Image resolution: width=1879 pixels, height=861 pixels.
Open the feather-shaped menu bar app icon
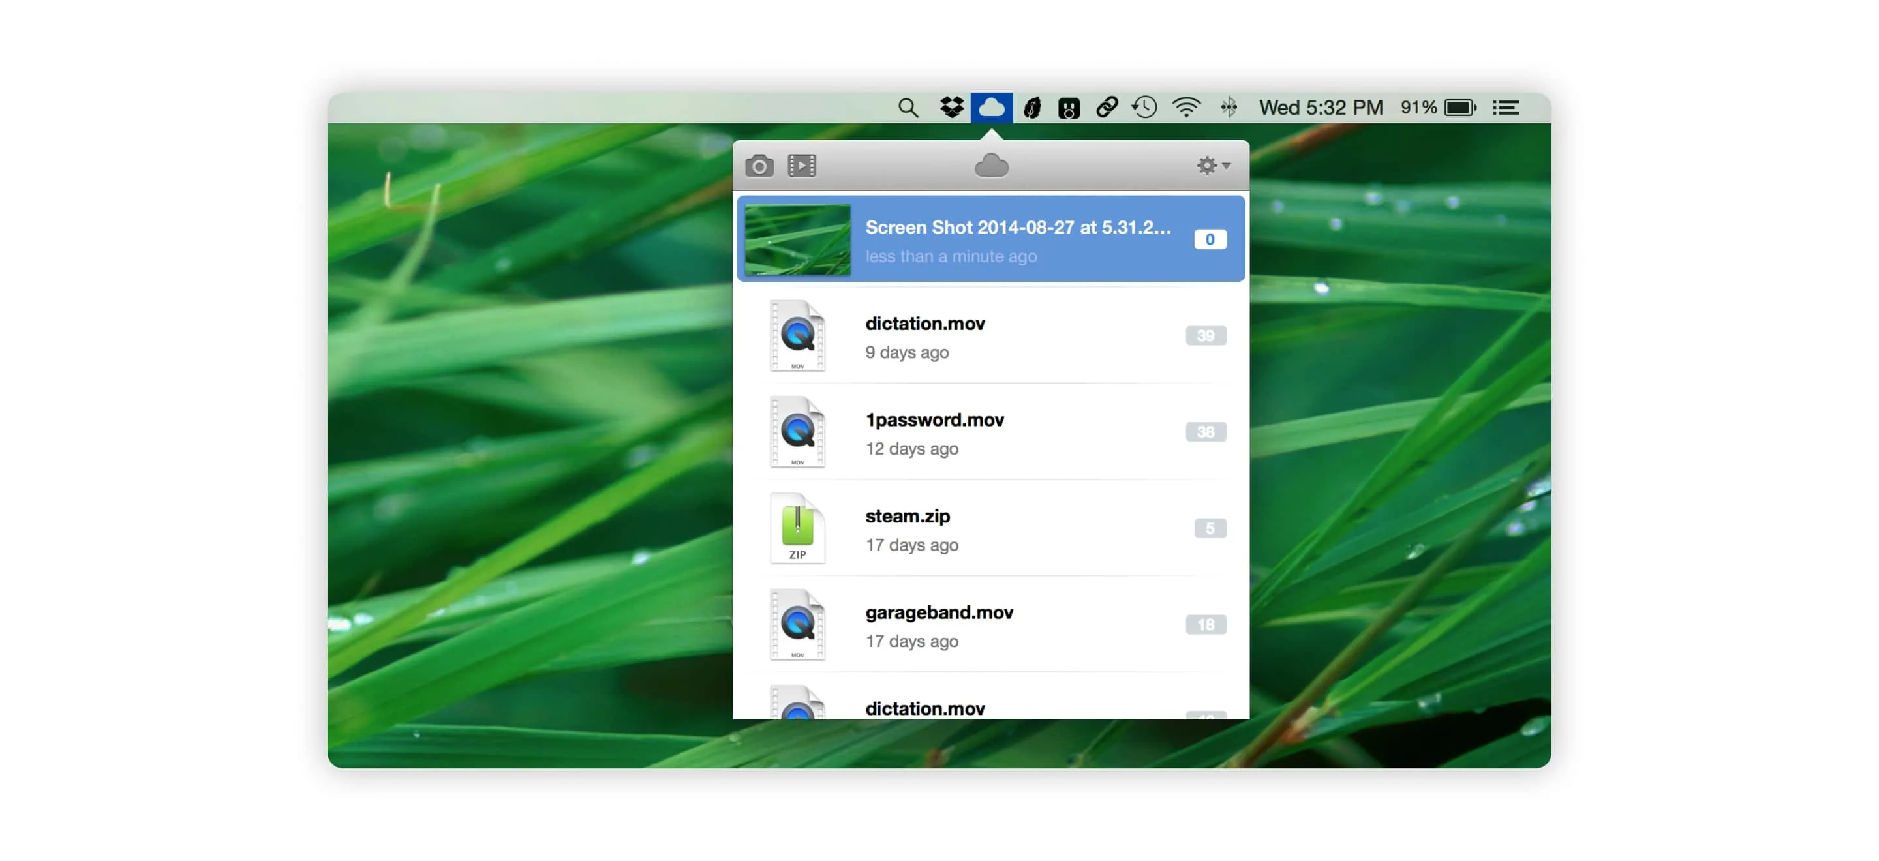tap(1031, 108)
